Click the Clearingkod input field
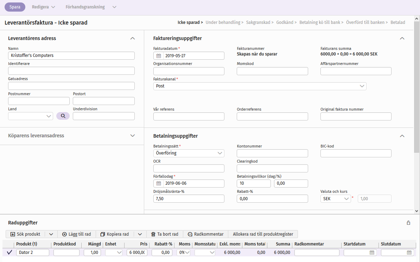This screenshot has height=262, width=420. point(272,169)
